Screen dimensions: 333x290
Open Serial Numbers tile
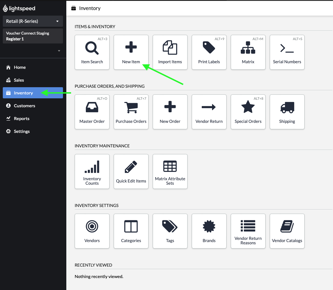(287, 52)
